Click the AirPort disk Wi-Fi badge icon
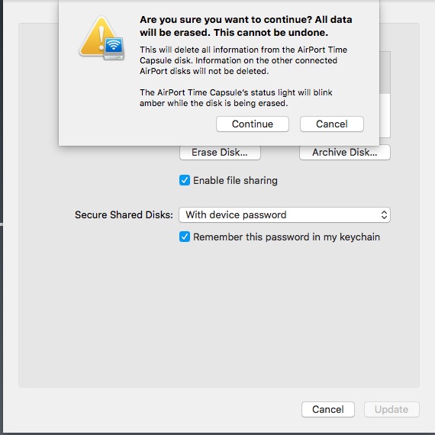This screenshot has width=435, height=435. pos(114,48)
